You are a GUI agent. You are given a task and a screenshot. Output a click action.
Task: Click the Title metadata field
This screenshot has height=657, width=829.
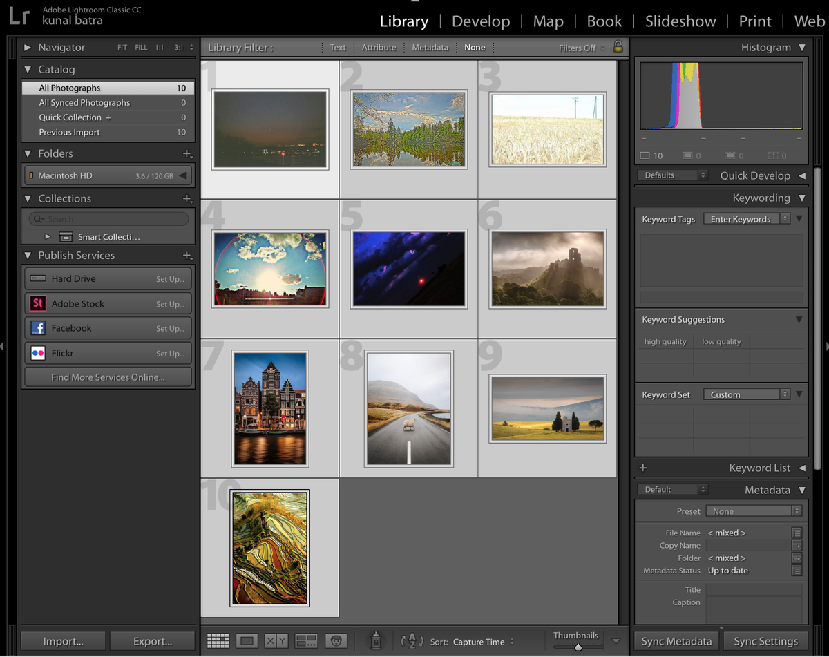click(x=754, y=589)
